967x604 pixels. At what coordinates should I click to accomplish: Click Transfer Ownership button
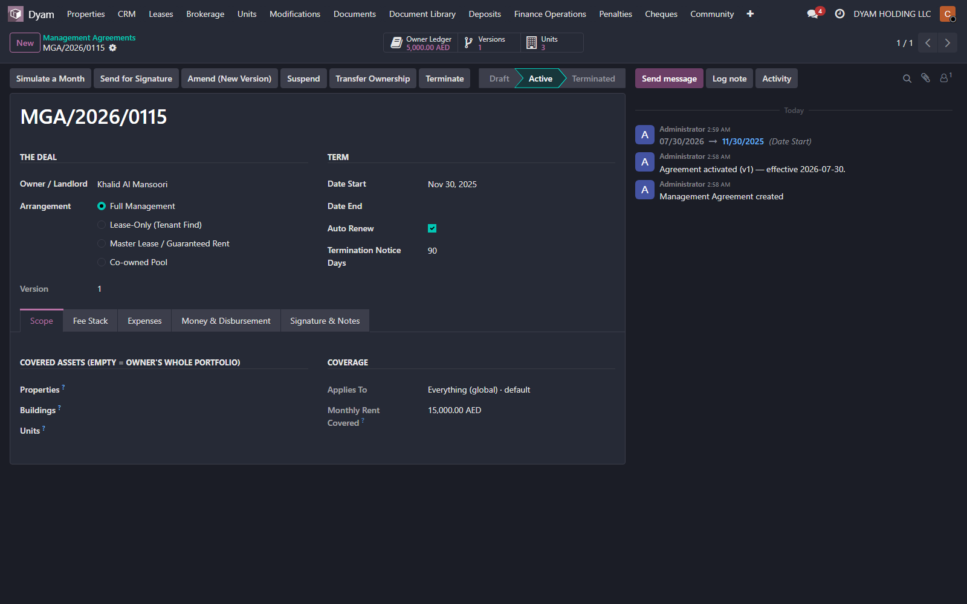(373, 79)
